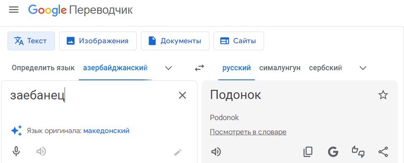Image resolution: width=404 pixels, height=163 pixels.
Task: Listen to the source text
Action: click(x=41, y=152)
